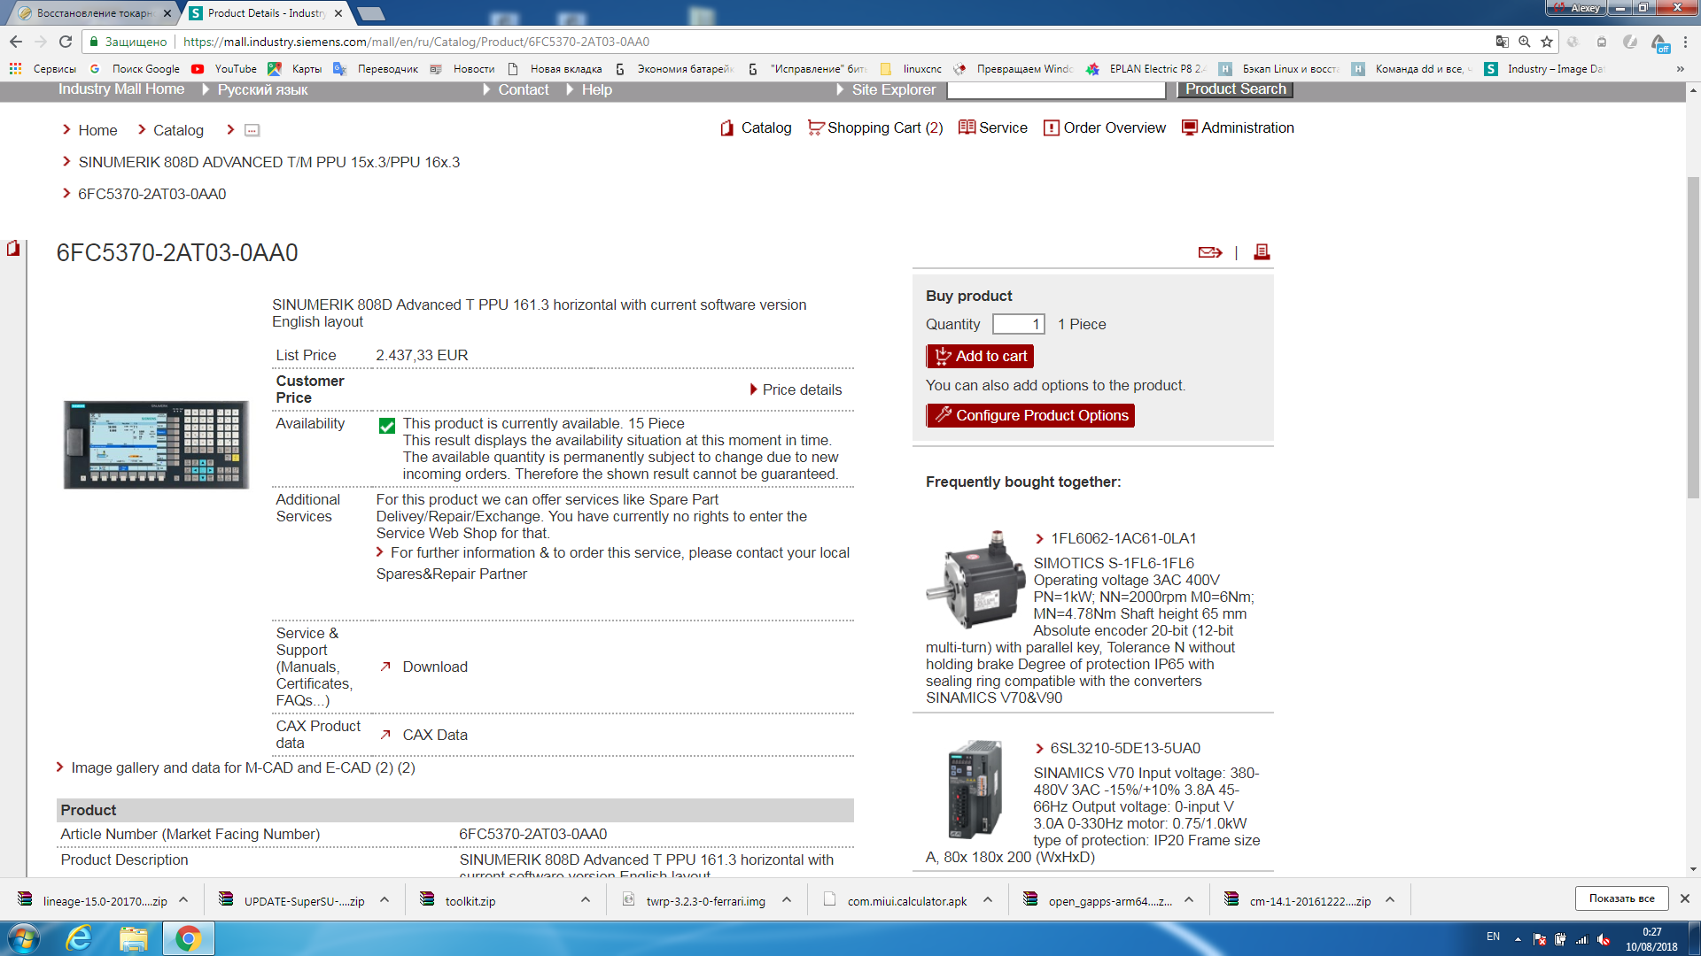This screenshot has width=1701, height=956.
Task: Click the print page icon
Action: pos(1262,252)
